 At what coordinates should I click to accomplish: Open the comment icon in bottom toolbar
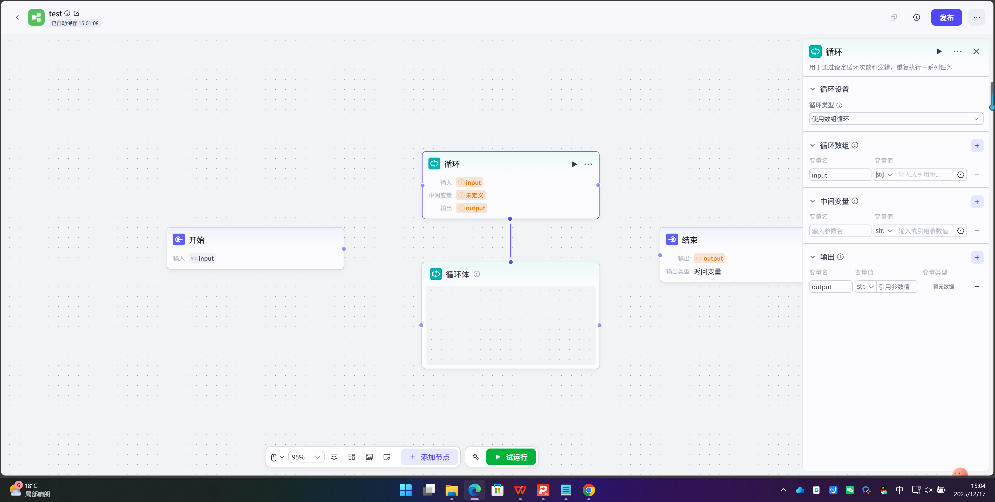334,457
